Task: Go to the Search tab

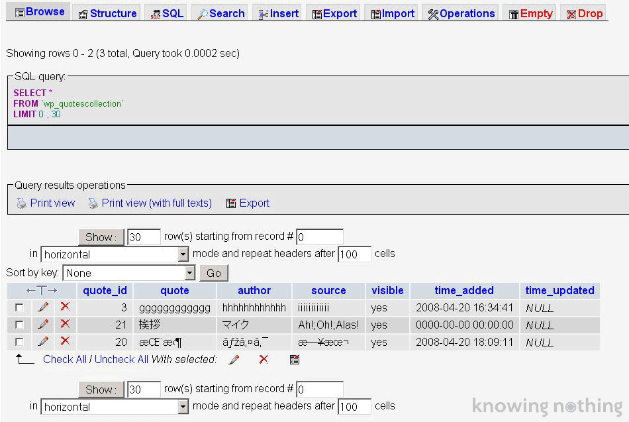Action: coord(220,14)
